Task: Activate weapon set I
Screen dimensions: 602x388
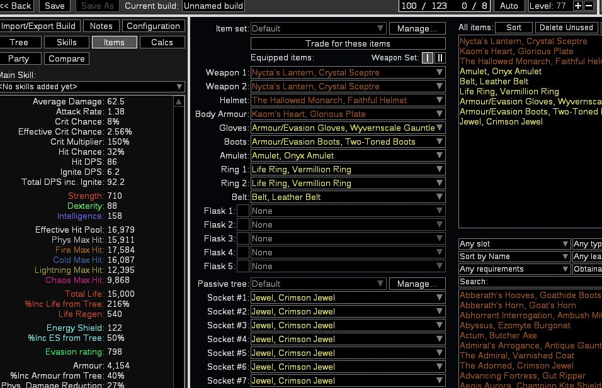Action: [x=428, y=58]
